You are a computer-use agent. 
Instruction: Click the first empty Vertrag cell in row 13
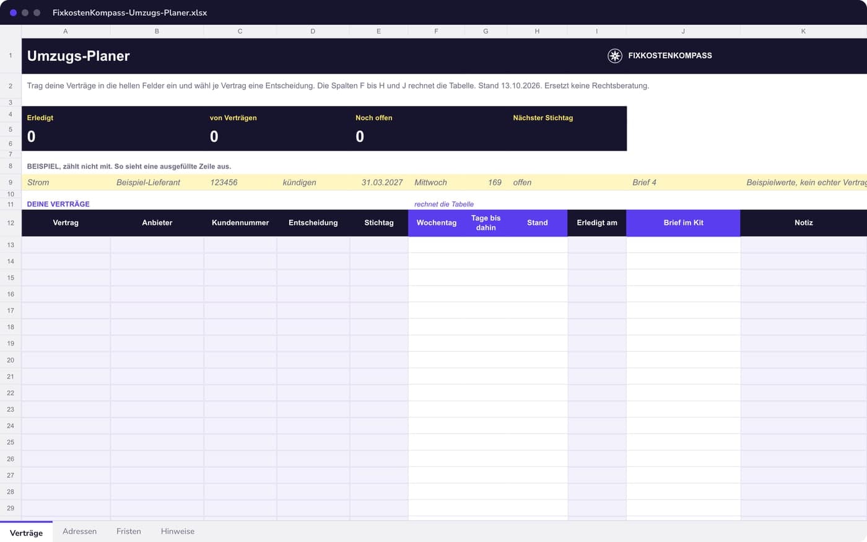point(66,245)
